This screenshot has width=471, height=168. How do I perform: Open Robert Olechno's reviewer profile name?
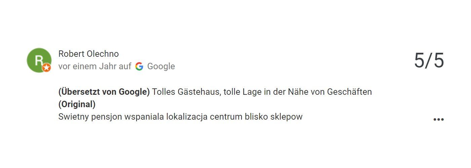(88, 54)
